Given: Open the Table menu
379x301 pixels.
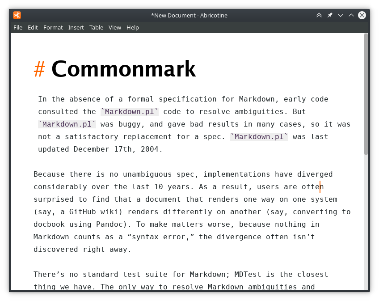Looking at the screenshot, I should click(x=96, y=27).
